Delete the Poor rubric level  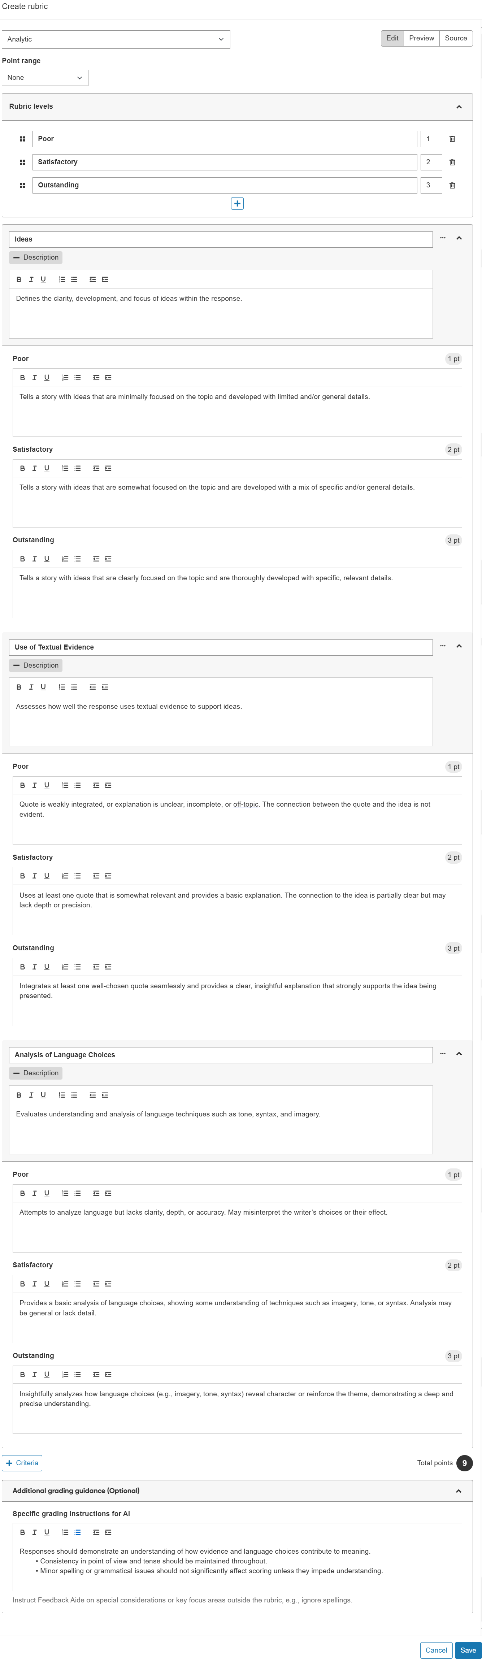point(452,139)
